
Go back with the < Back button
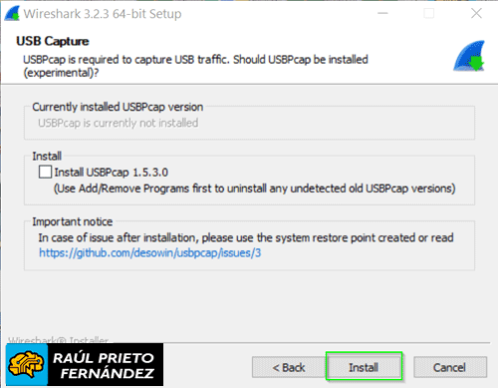pyautogui.click(x=289, y=367)
